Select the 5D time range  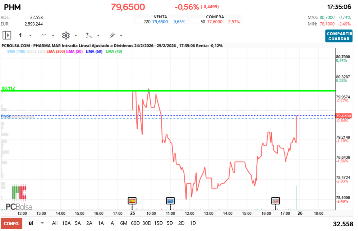pos(170,223)
